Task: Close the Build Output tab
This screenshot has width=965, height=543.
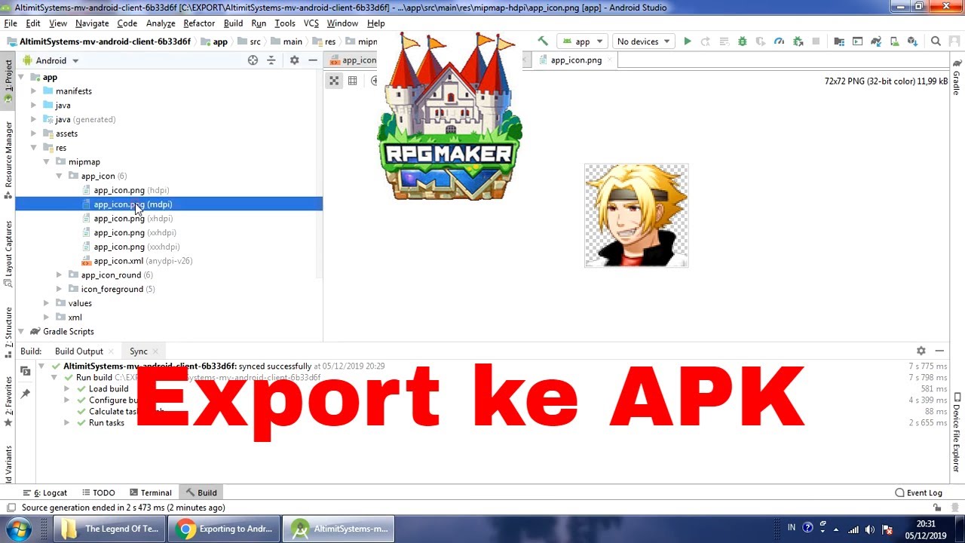Action: pyautogui.click(x=110, y=351)
